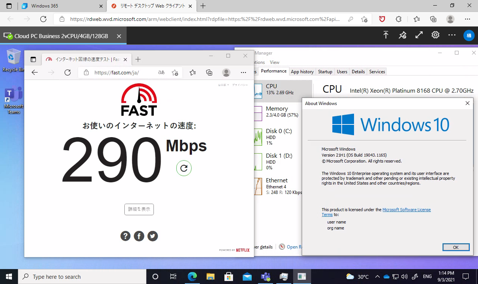Open Resource Monitor link in Task Manager

coord(291,247)
